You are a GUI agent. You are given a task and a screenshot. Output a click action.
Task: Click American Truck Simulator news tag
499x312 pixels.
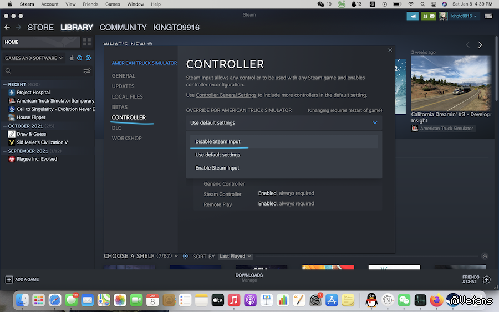pyautogui.click(x=442, y=129)
